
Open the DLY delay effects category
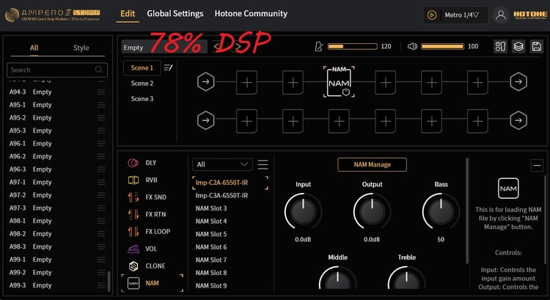[x=144, y=163]
